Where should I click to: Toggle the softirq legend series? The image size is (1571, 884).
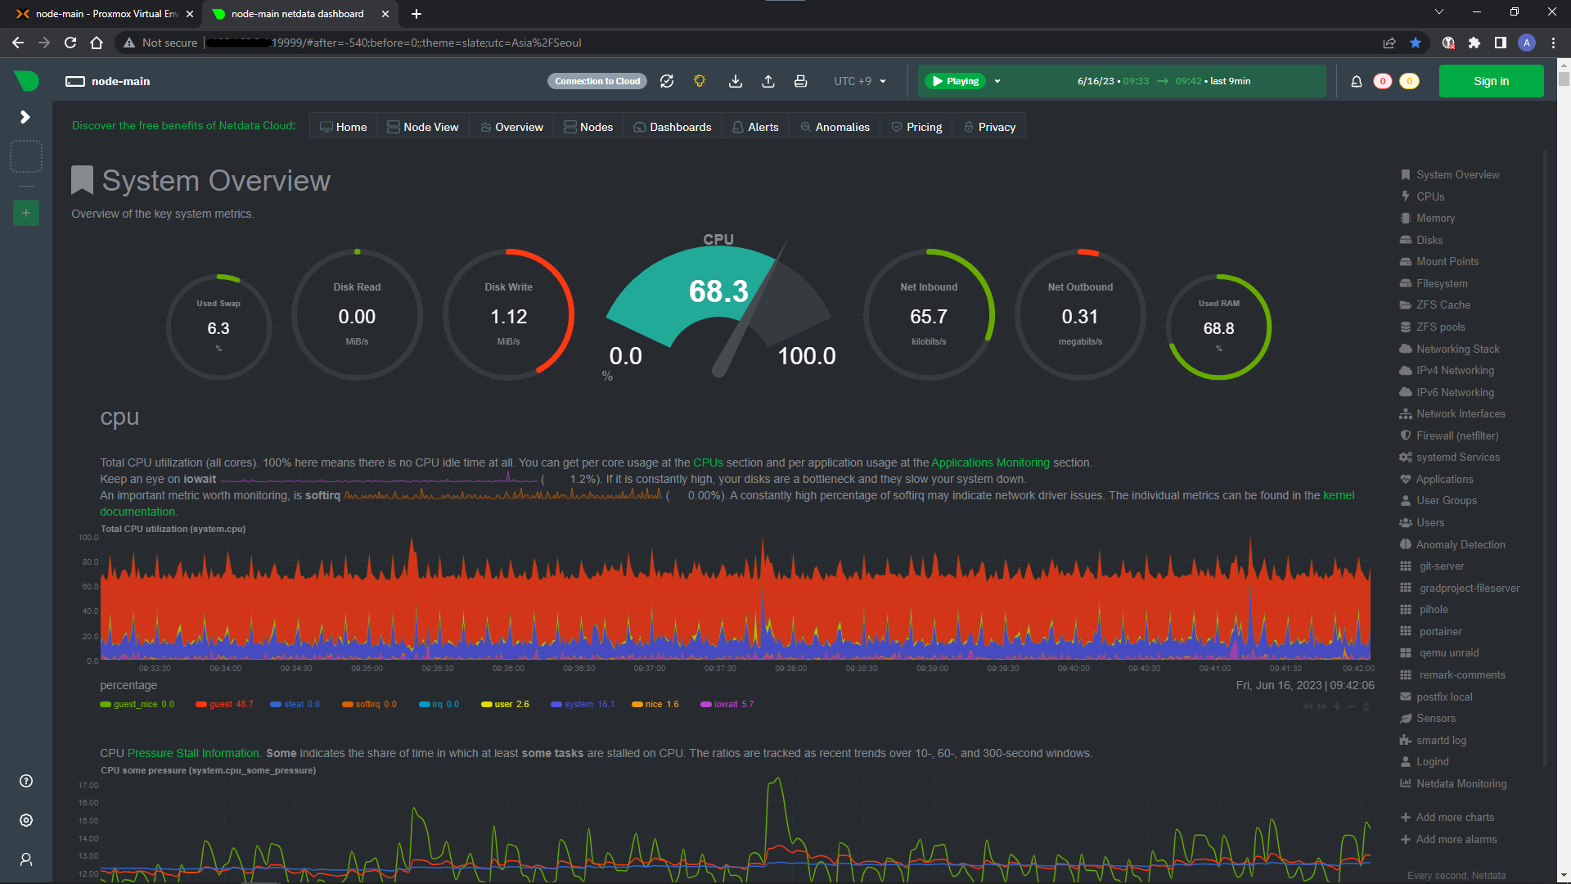pos(369,704)
